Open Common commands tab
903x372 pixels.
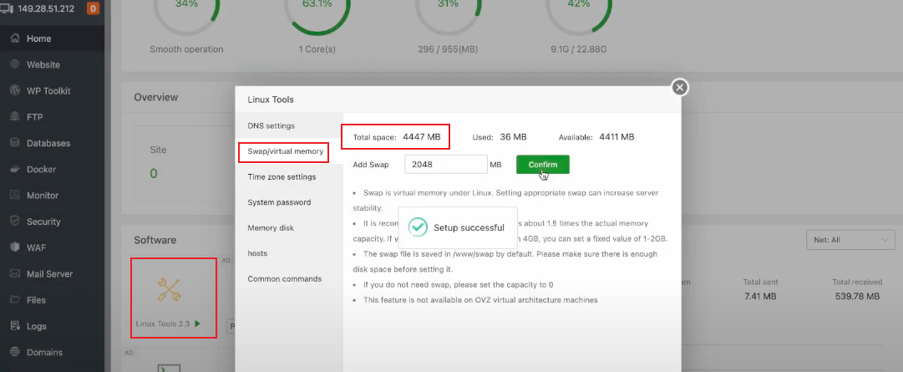284,279
